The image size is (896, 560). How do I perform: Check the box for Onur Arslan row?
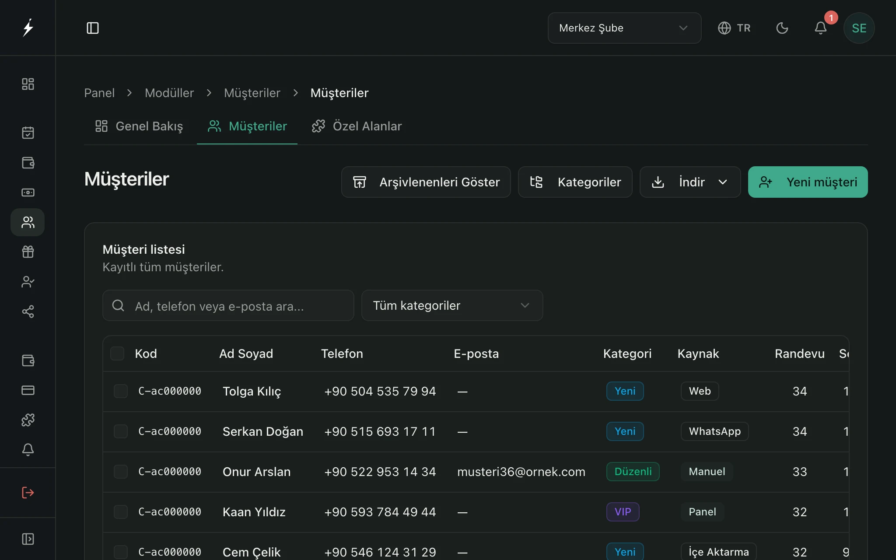point(121,472)
